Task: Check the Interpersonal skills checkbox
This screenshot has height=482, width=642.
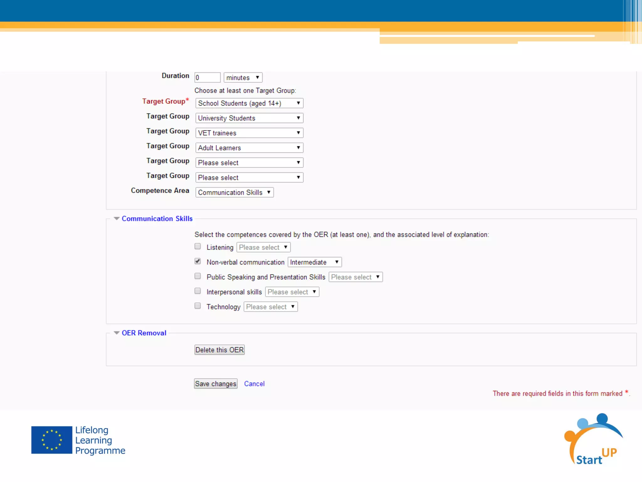Action: (197, 291)
